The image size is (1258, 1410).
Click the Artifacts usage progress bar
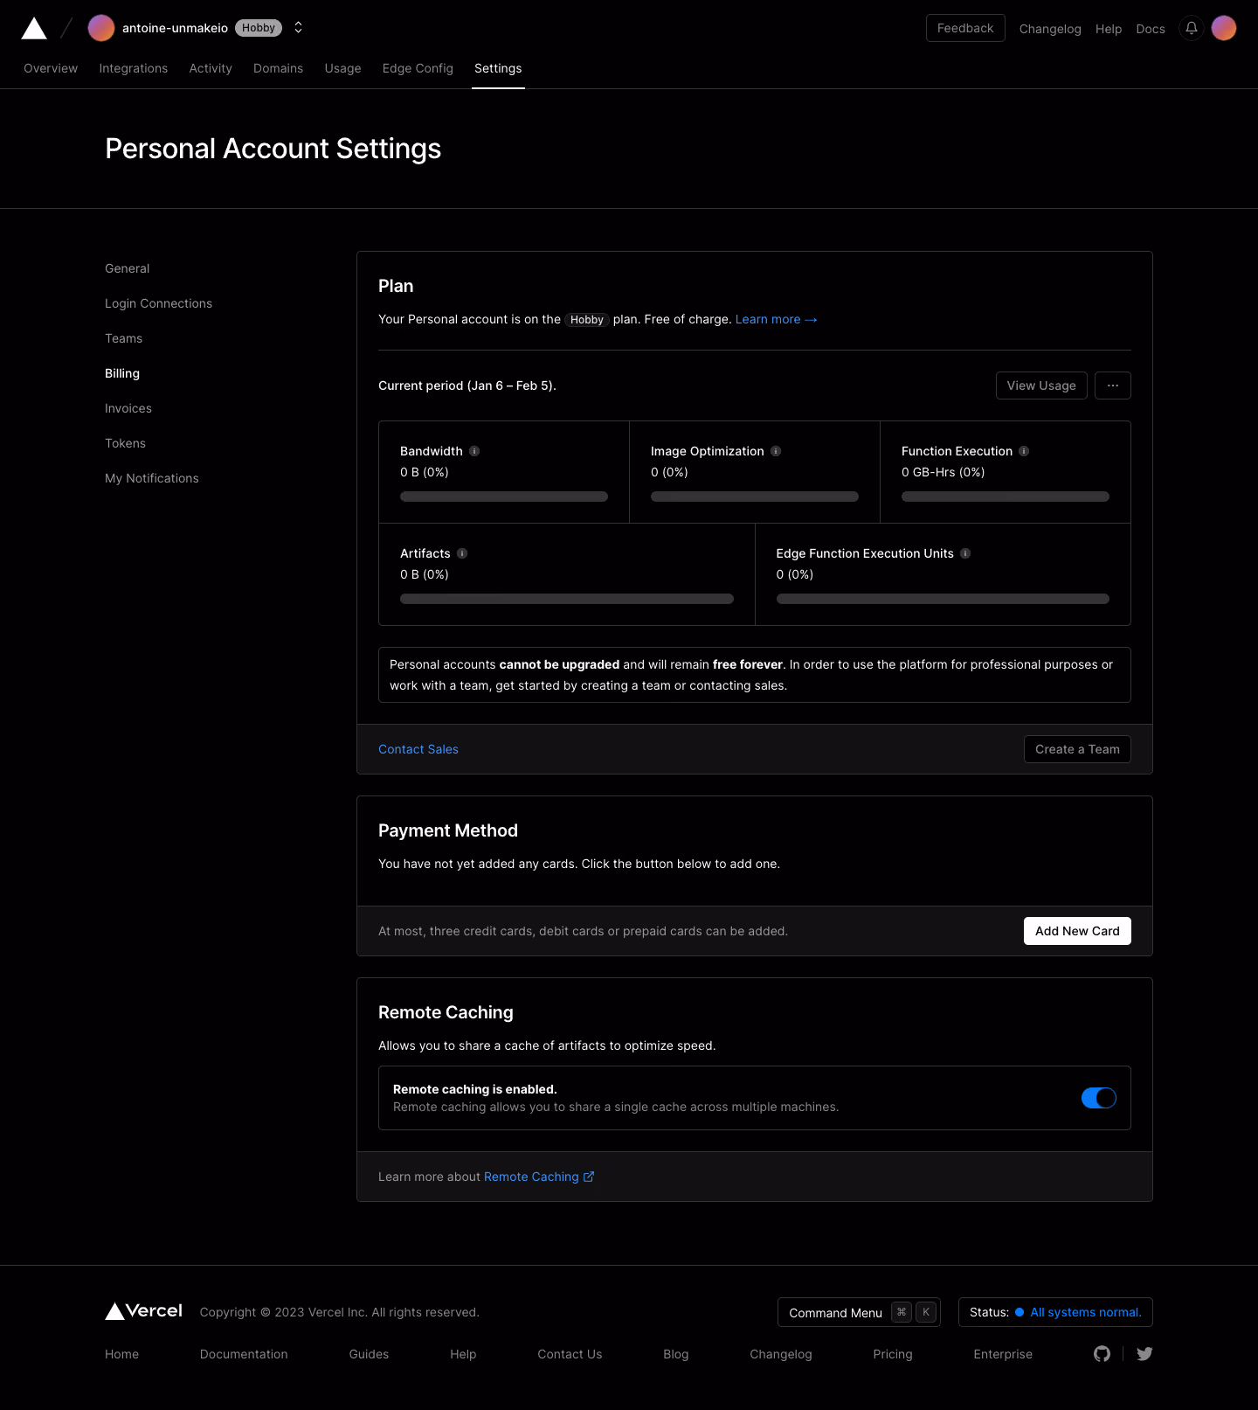point(567,599)
